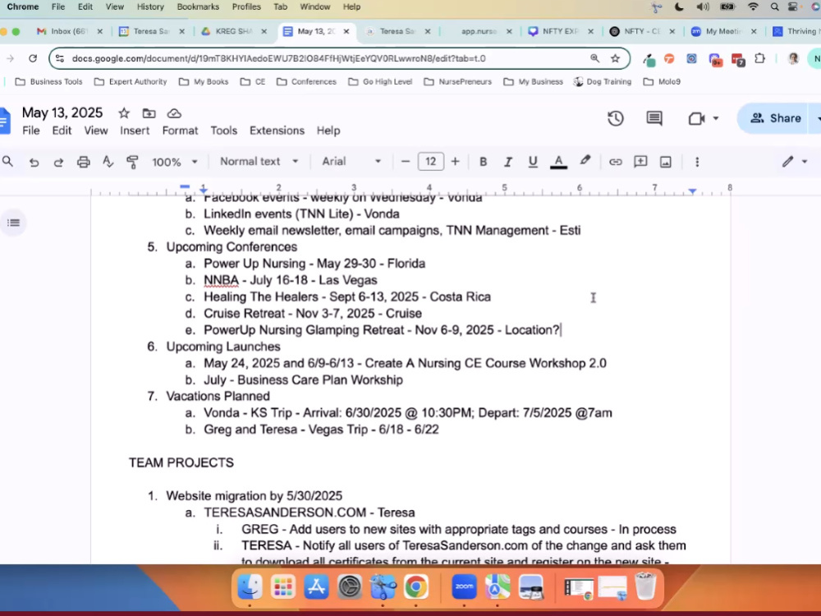The width and height of the screenshot is (821, 616).
Task: Open the App Store from Dock
Action: coord(316,586)
